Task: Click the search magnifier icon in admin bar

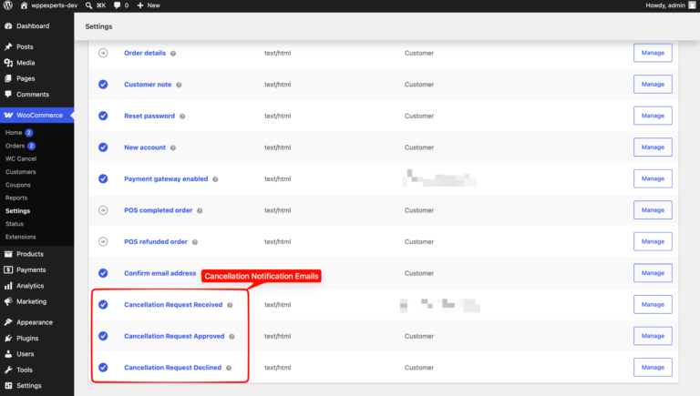Action: tap(88, 5)
